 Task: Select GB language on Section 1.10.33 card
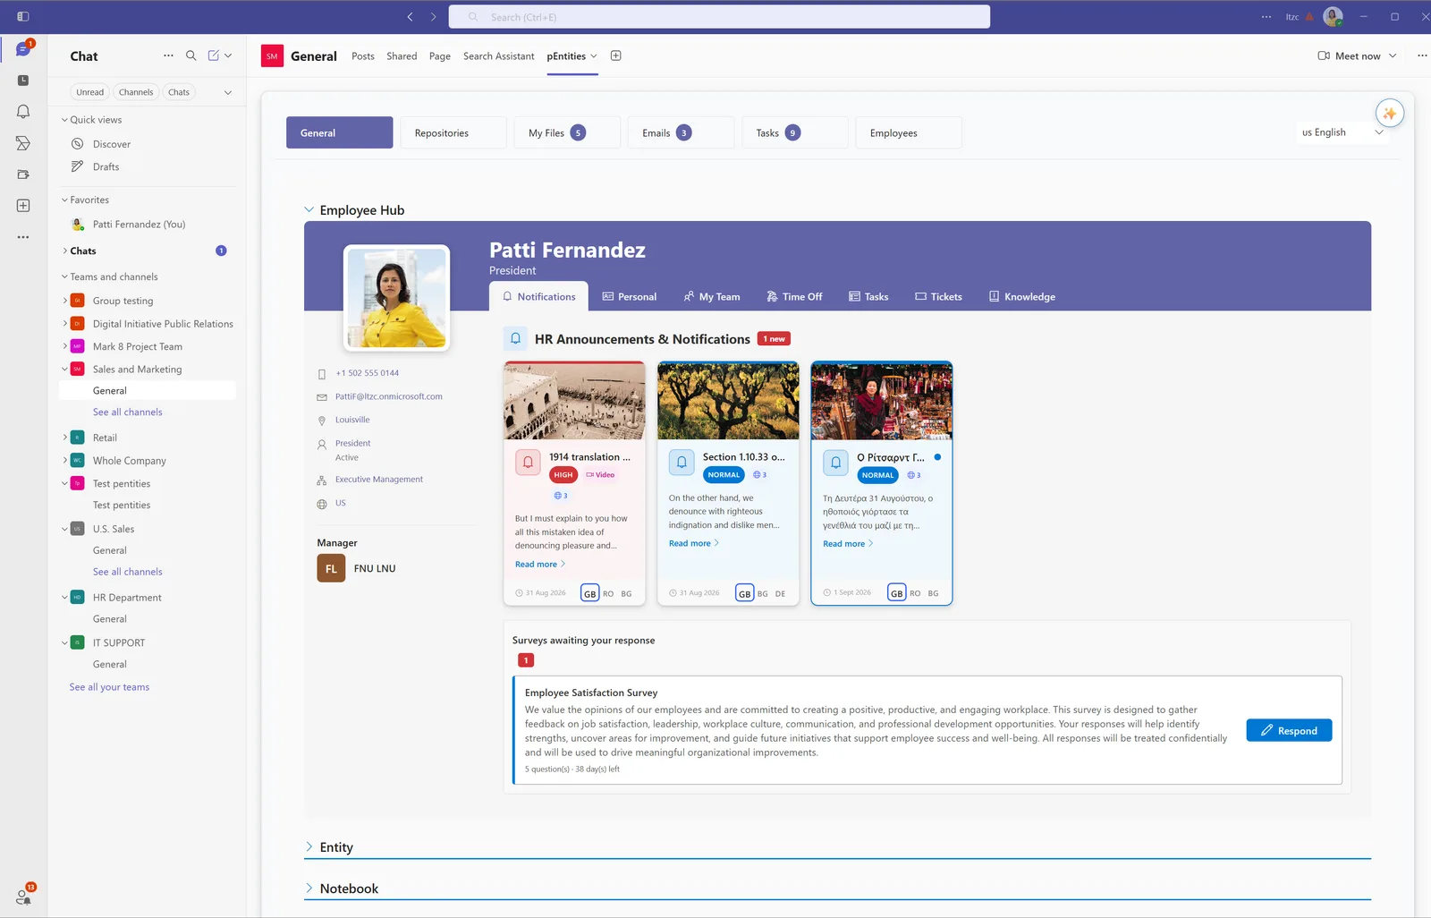click(744, 593)
